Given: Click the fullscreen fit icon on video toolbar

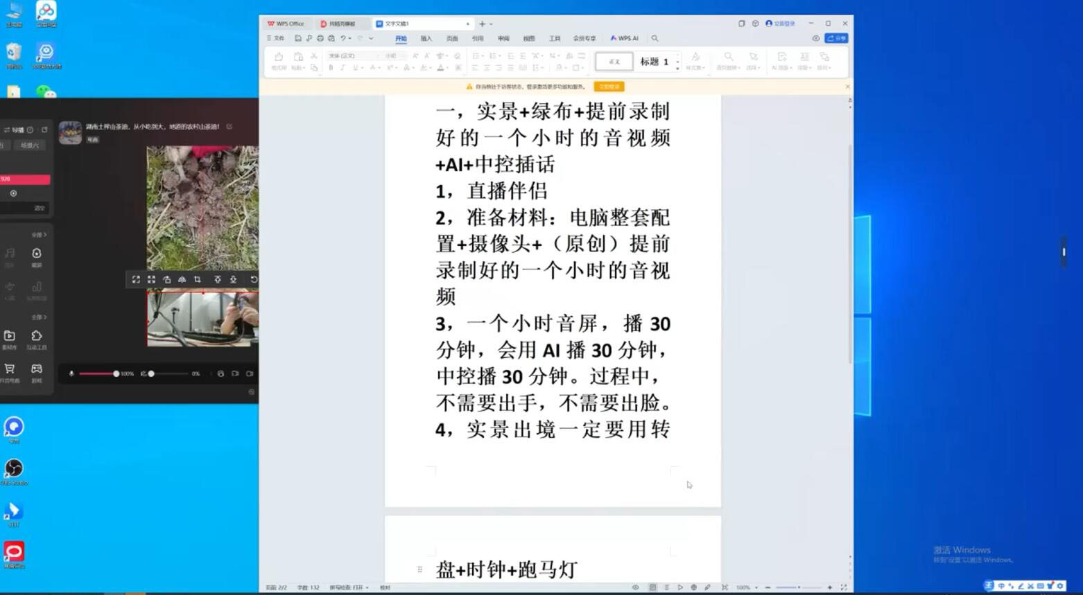Looking at the screenshot, I should point(136,279).
